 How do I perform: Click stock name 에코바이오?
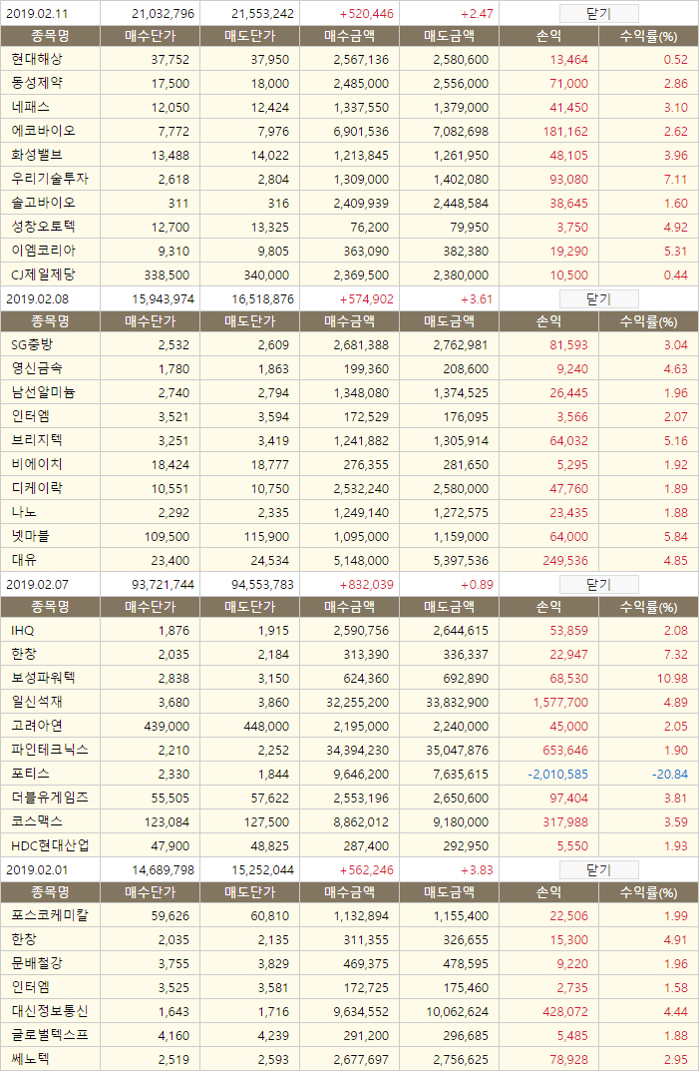pyautogui.click(x=43, y=131)
